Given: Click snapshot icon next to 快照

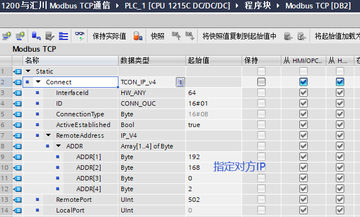Looking at the screenshot, I should tap(176, 36).
